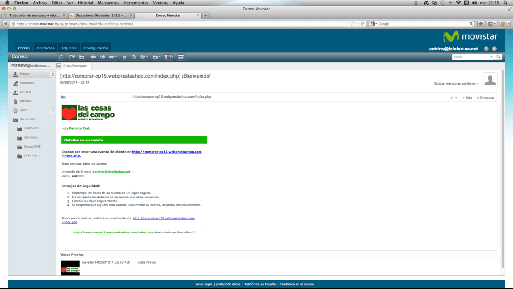Switch to Discusiones Recientes browser tab
The height and width of the screenshot is (289, 513).
pos(101,15)
